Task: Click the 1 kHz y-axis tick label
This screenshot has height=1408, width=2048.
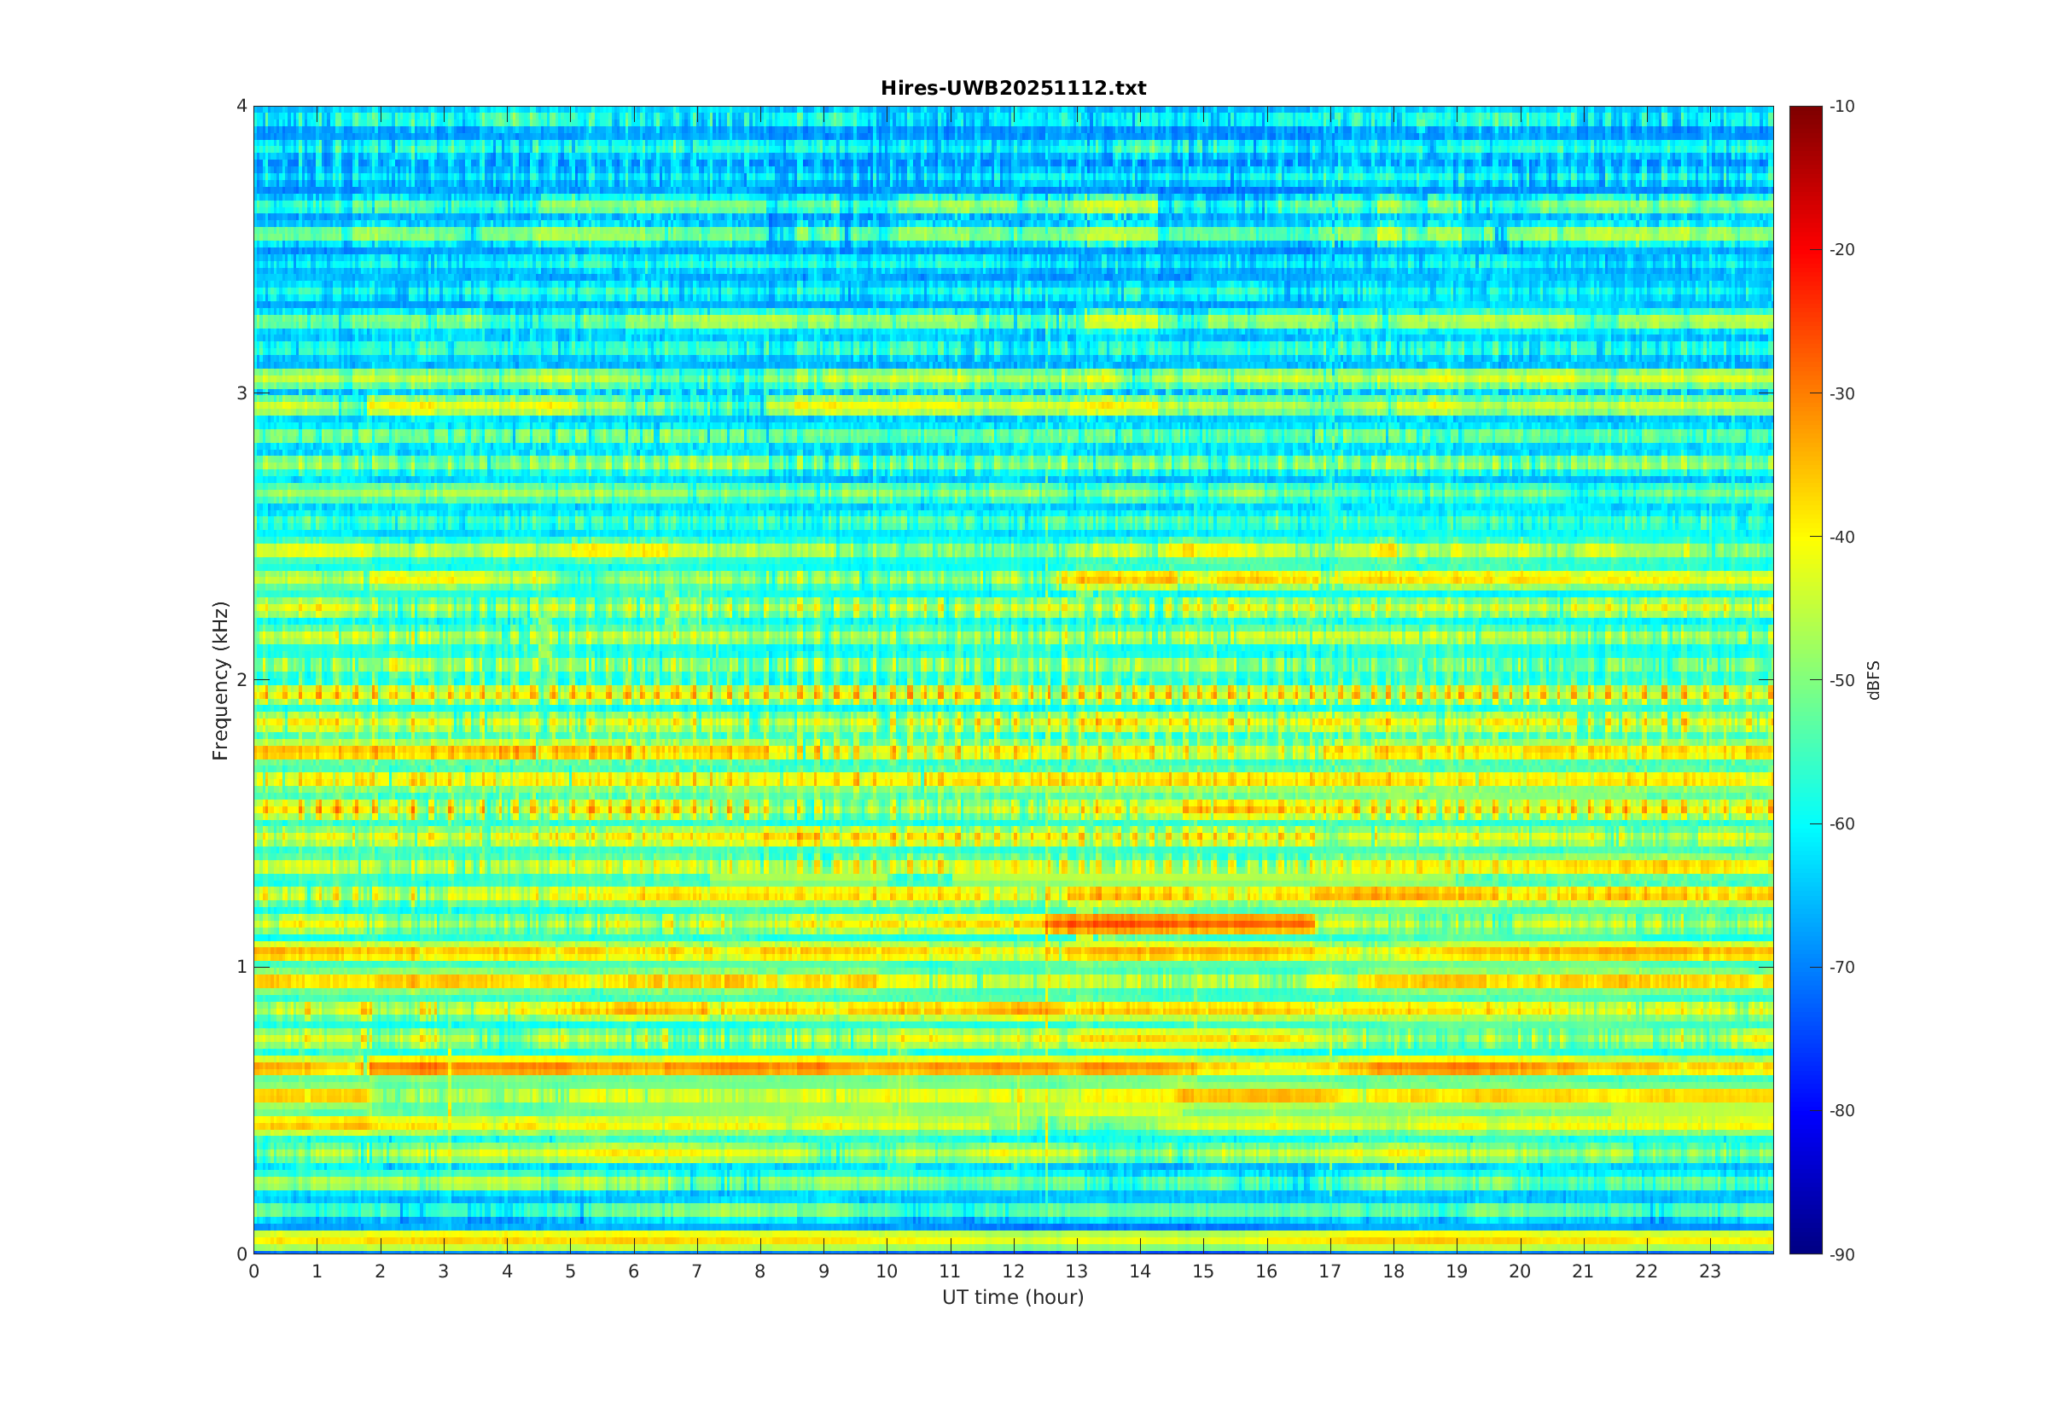Action: coord(241,967)
